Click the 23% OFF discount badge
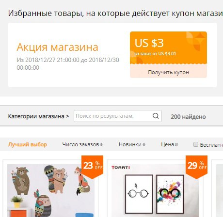Viewport: 223px width, 217px height. [x=92, y=167]
